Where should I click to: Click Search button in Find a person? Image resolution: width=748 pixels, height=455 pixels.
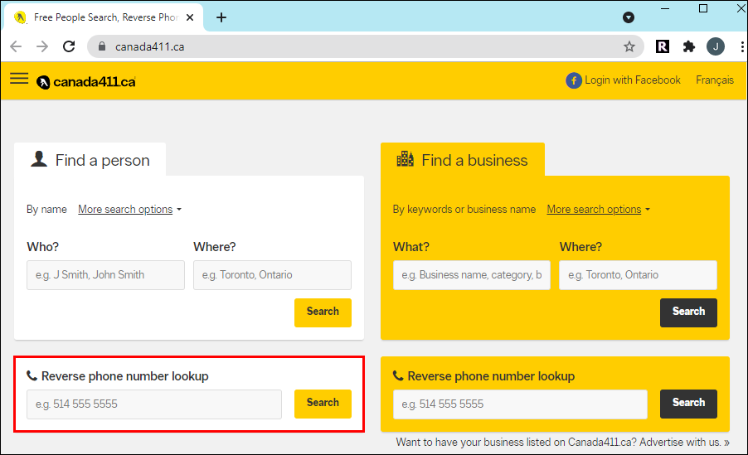(x=323, y=312)
